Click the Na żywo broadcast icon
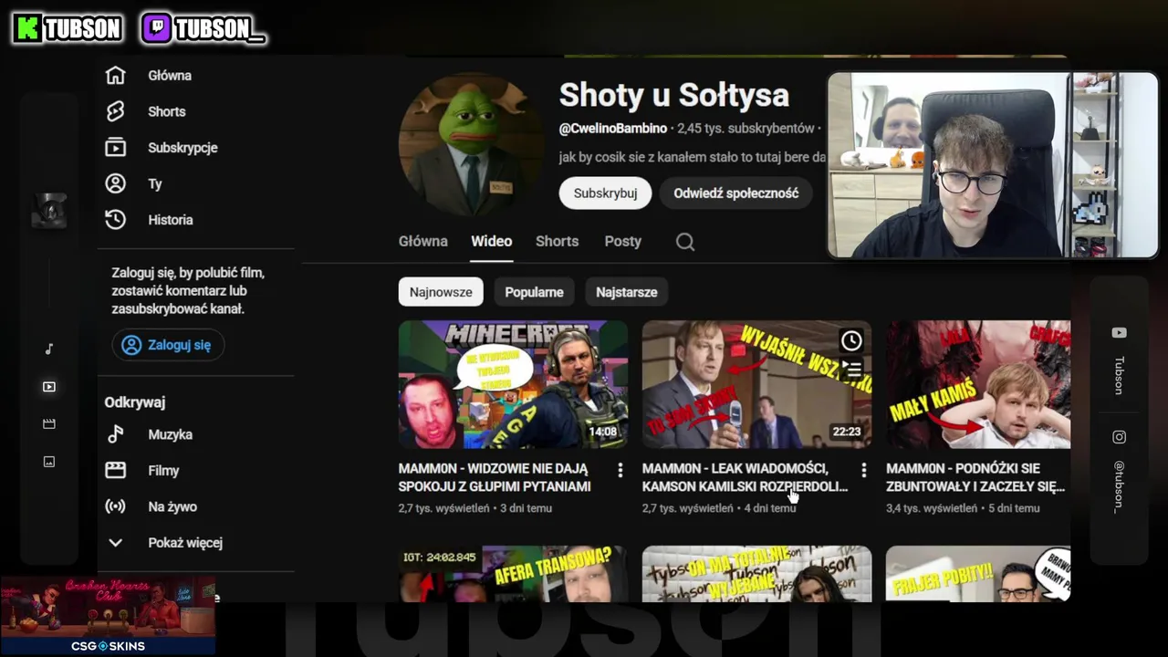The image size is (1168, 657). 115,506
